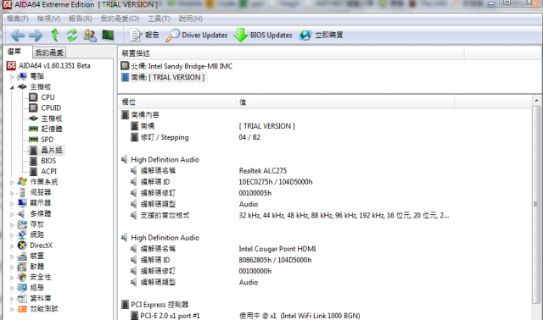
Task: Expand the 電腦 tree node
Action: [x=12, y=77]
